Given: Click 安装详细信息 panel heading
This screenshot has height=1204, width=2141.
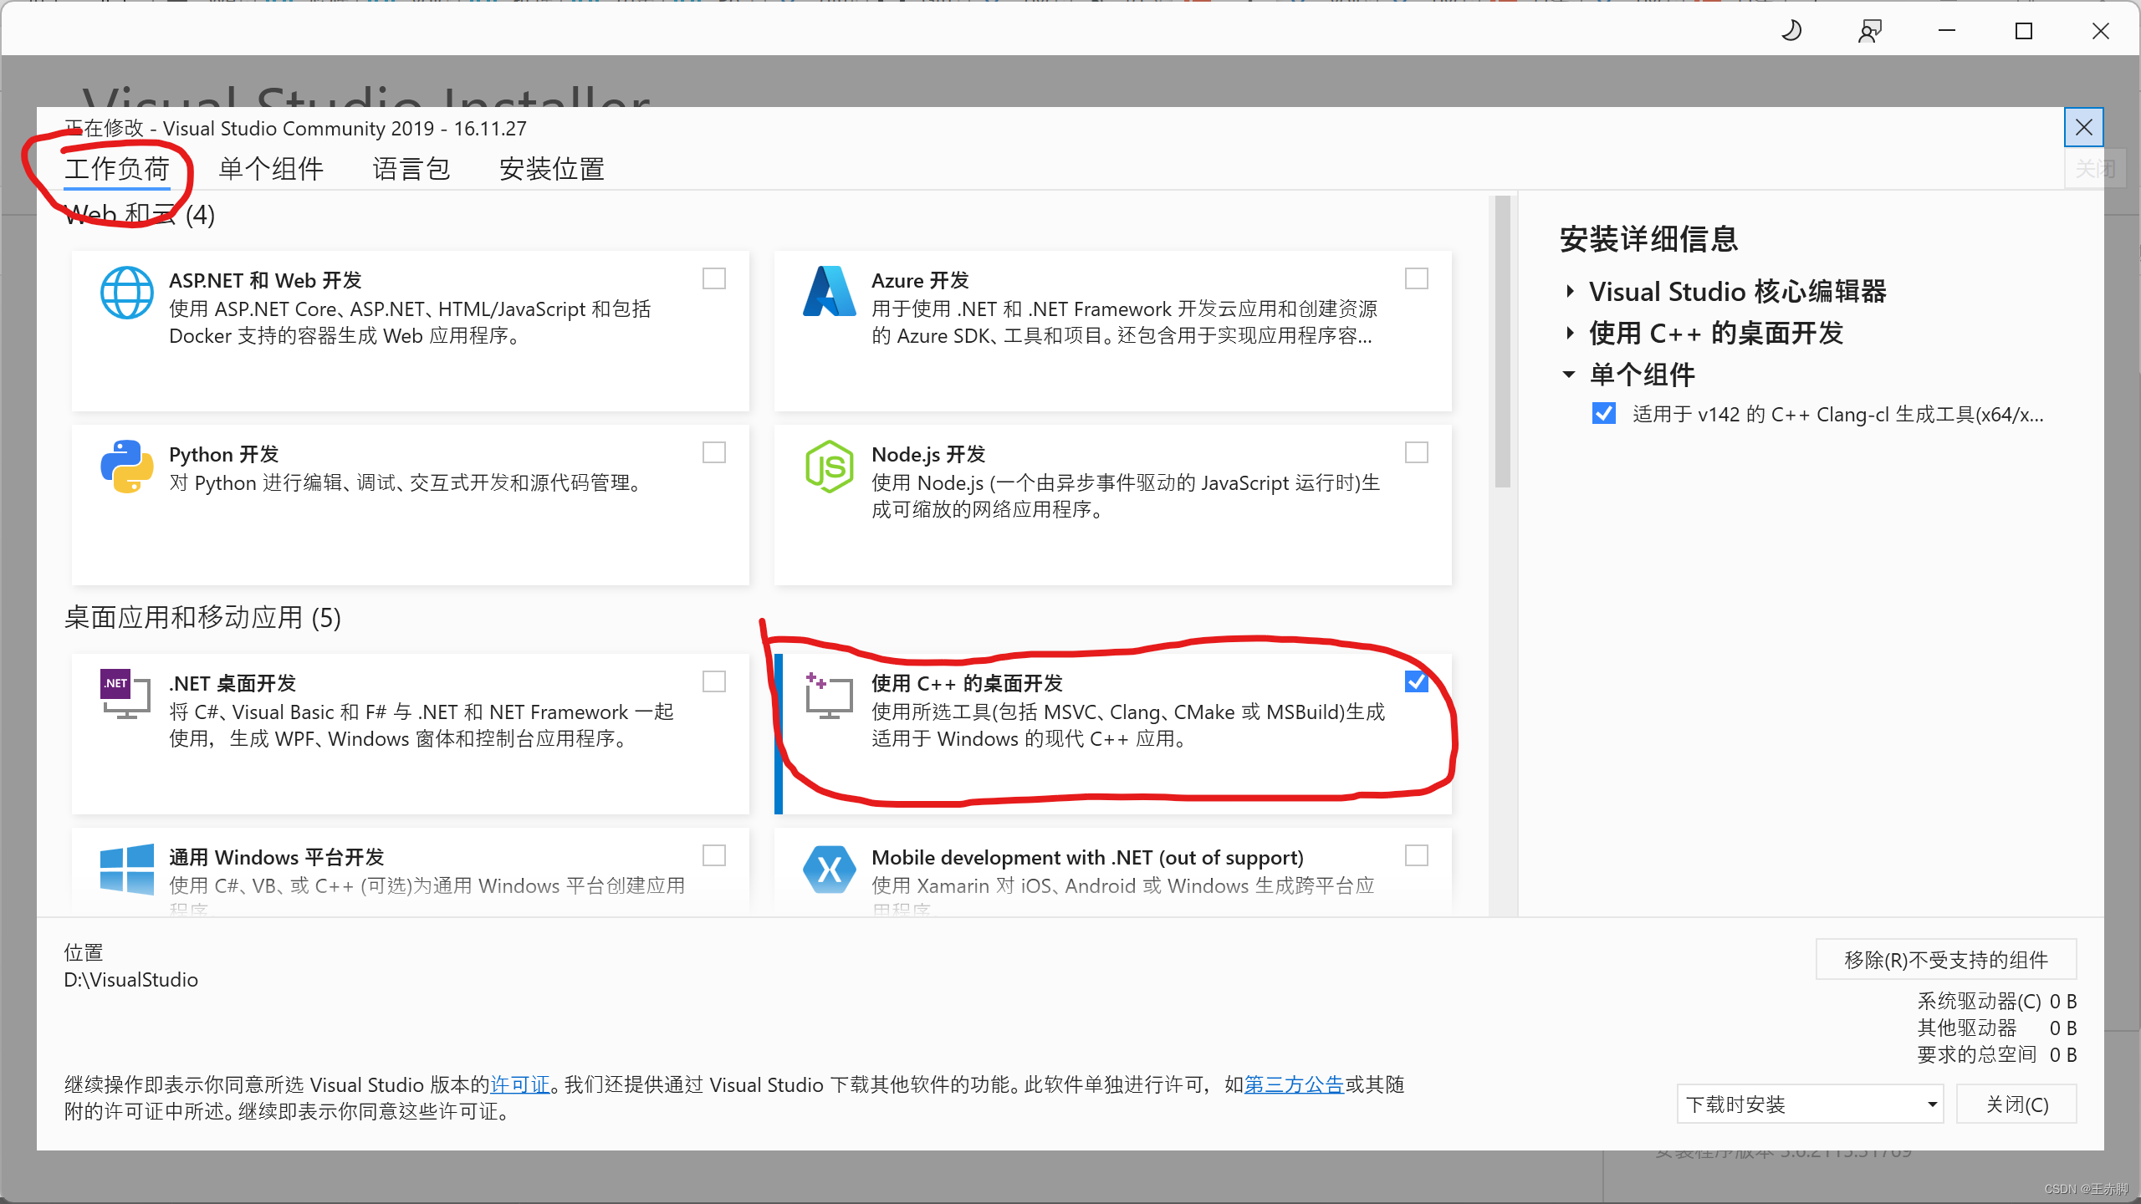Looking at the screenshot, I should point(1649,239).
